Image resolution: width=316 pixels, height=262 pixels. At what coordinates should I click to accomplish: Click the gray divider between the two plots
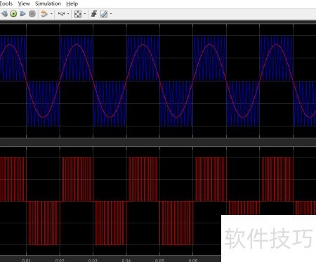[x=158, y=142]
